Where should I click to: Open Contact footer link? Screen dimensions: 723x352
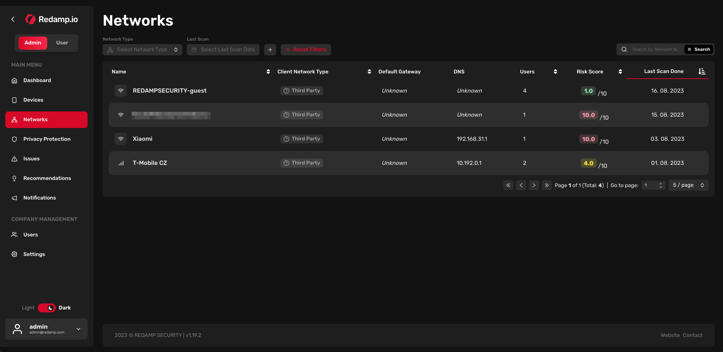pyautogui.click(x=693, y=335)
